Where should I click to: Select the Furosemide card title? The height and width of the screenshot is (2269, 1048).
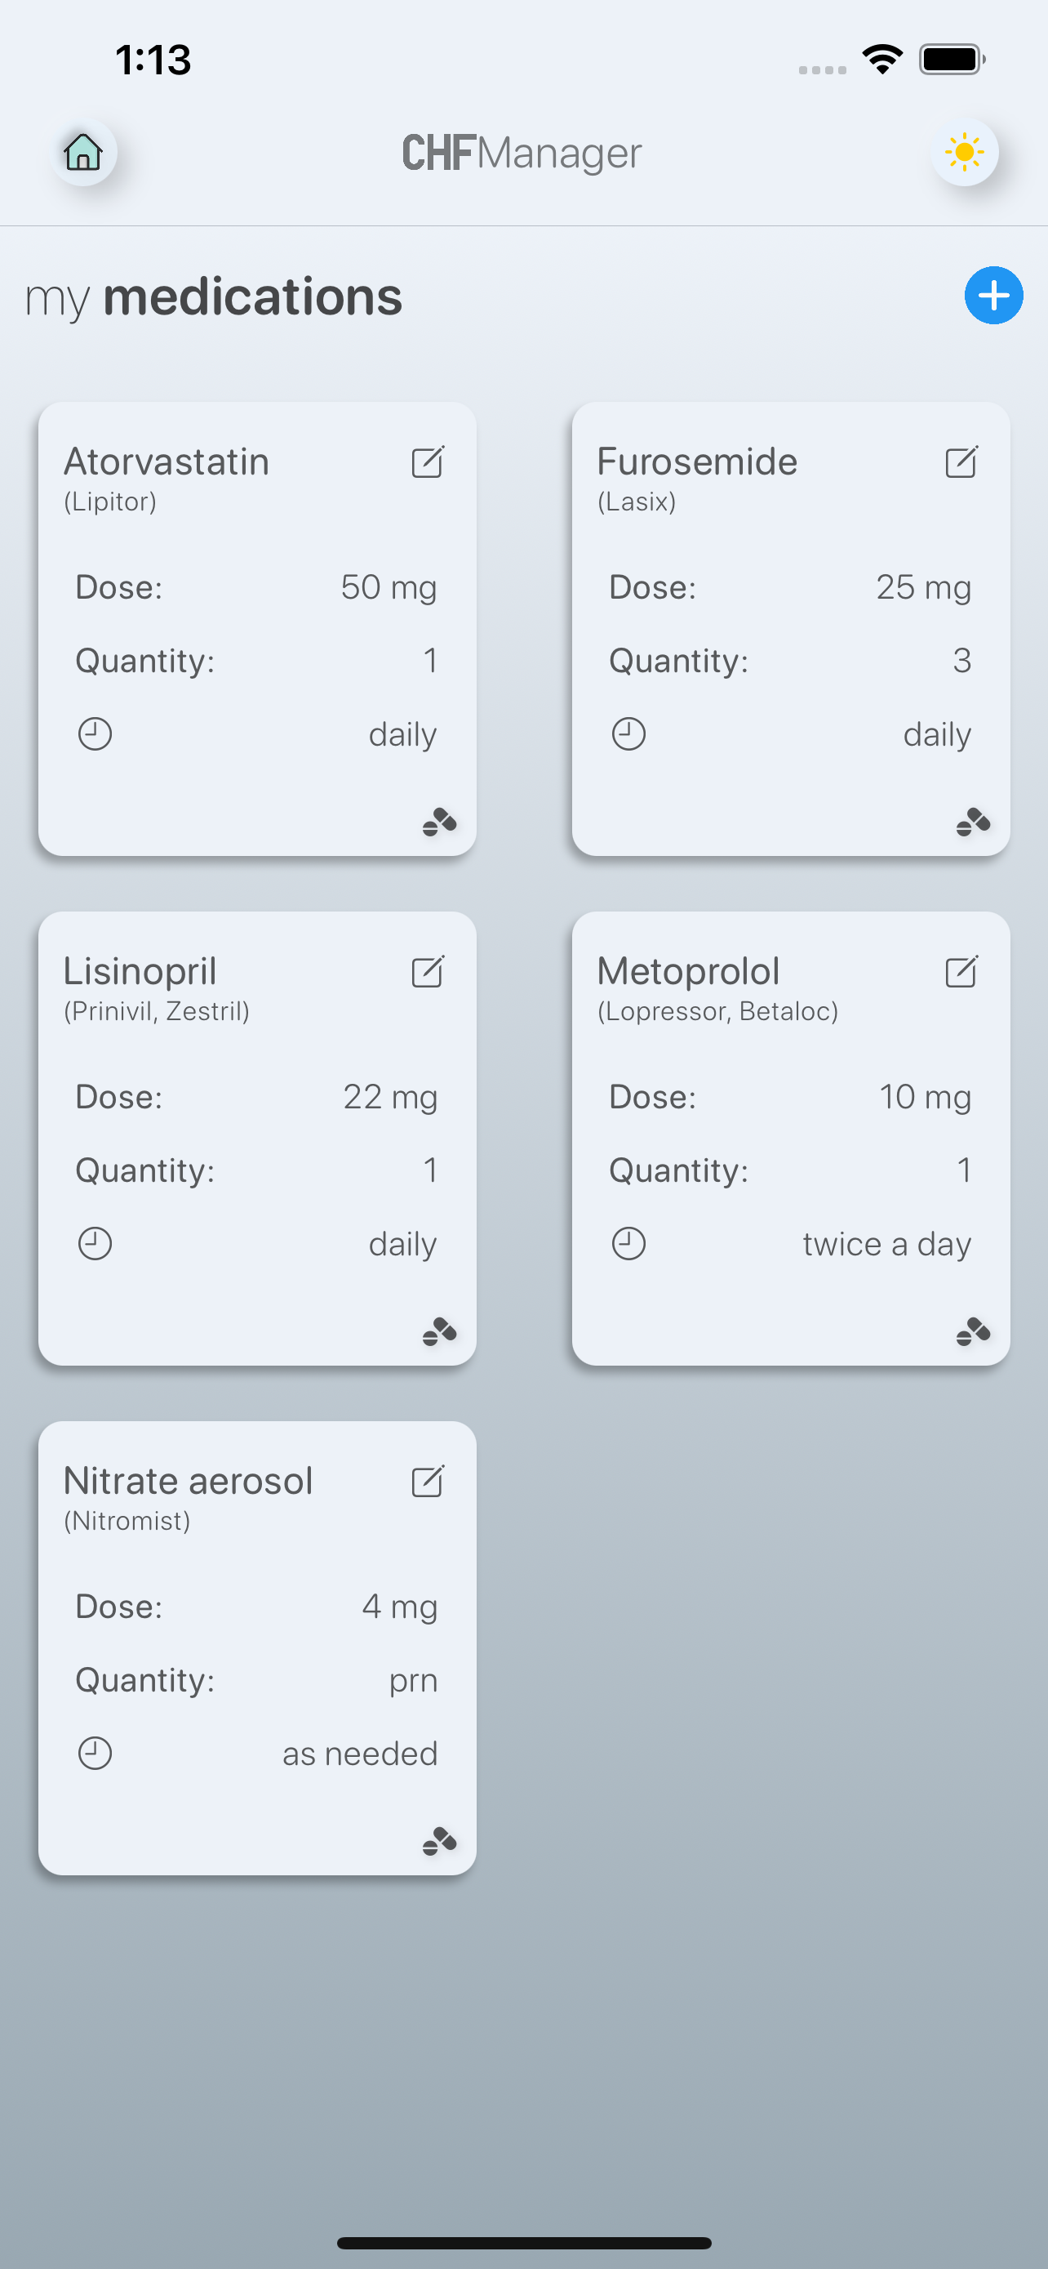pos(697,461)
